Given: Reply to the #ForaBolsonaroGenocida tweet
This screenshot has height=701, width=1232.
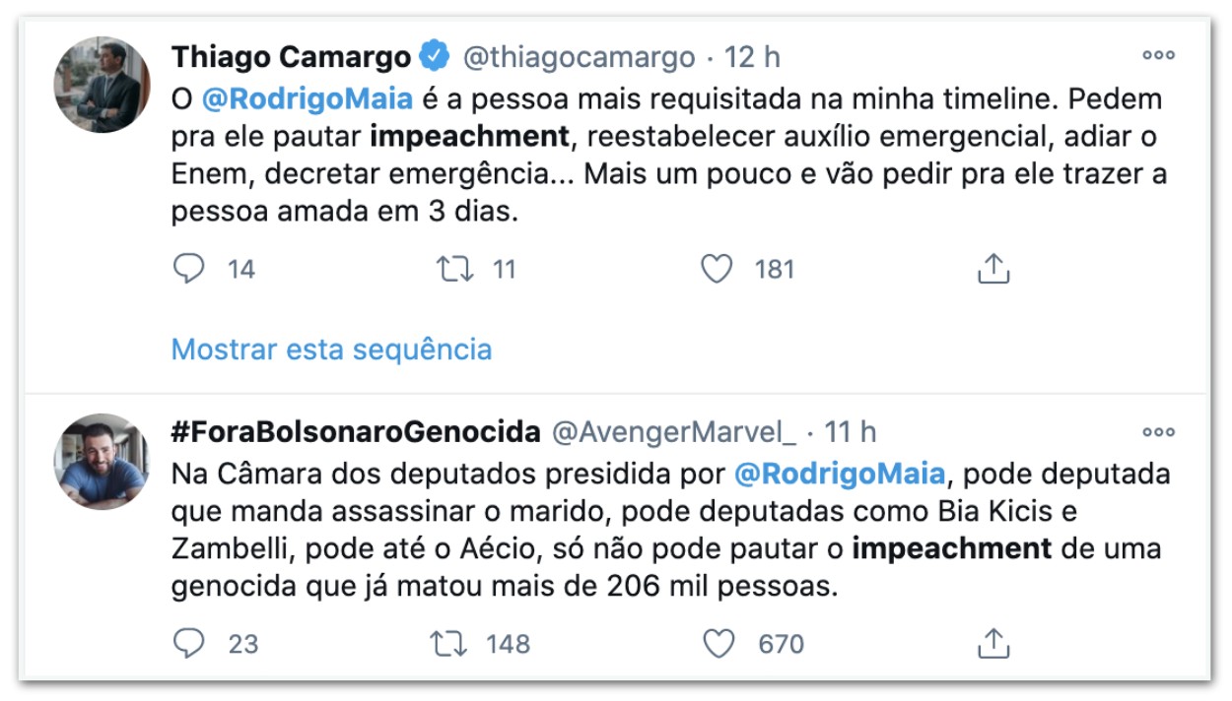Looking at the screenshot, I should [188, 643].
